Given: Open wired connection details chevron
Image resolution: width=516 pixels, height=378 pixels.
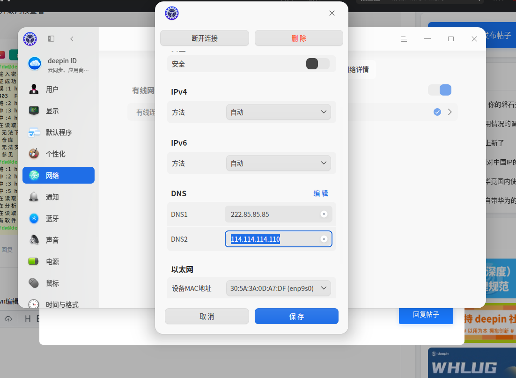Looking at the screenshot, I should [x=450, y=112].
